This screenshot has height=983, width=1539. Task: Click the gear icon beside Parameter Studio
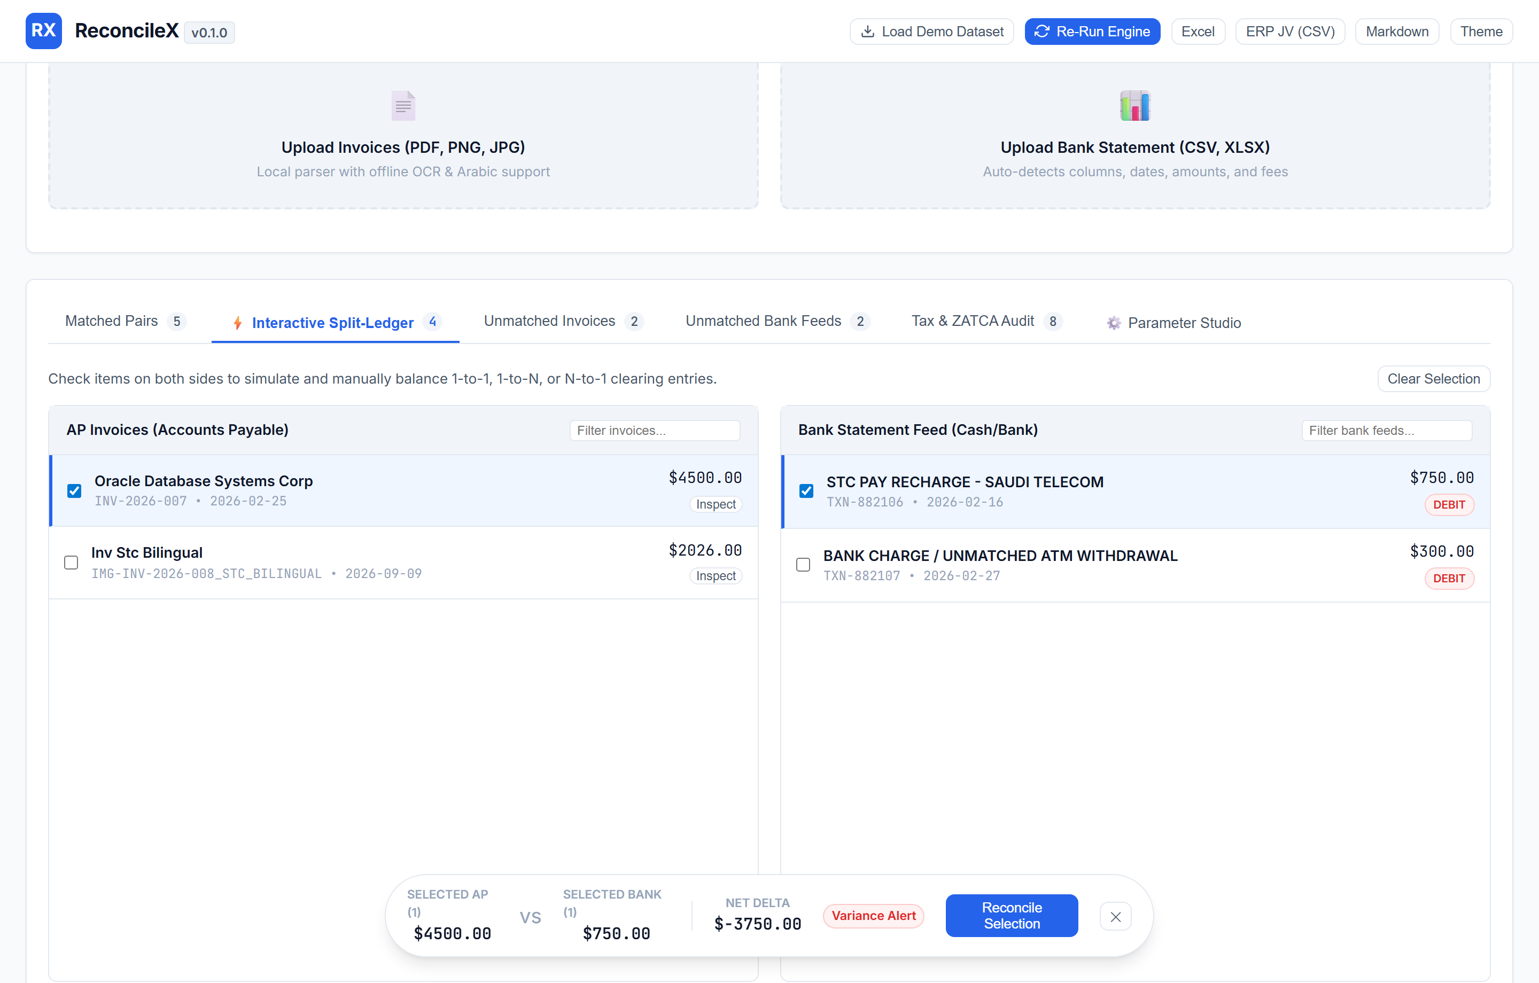pyautogui.click(x=1114, y=323)
